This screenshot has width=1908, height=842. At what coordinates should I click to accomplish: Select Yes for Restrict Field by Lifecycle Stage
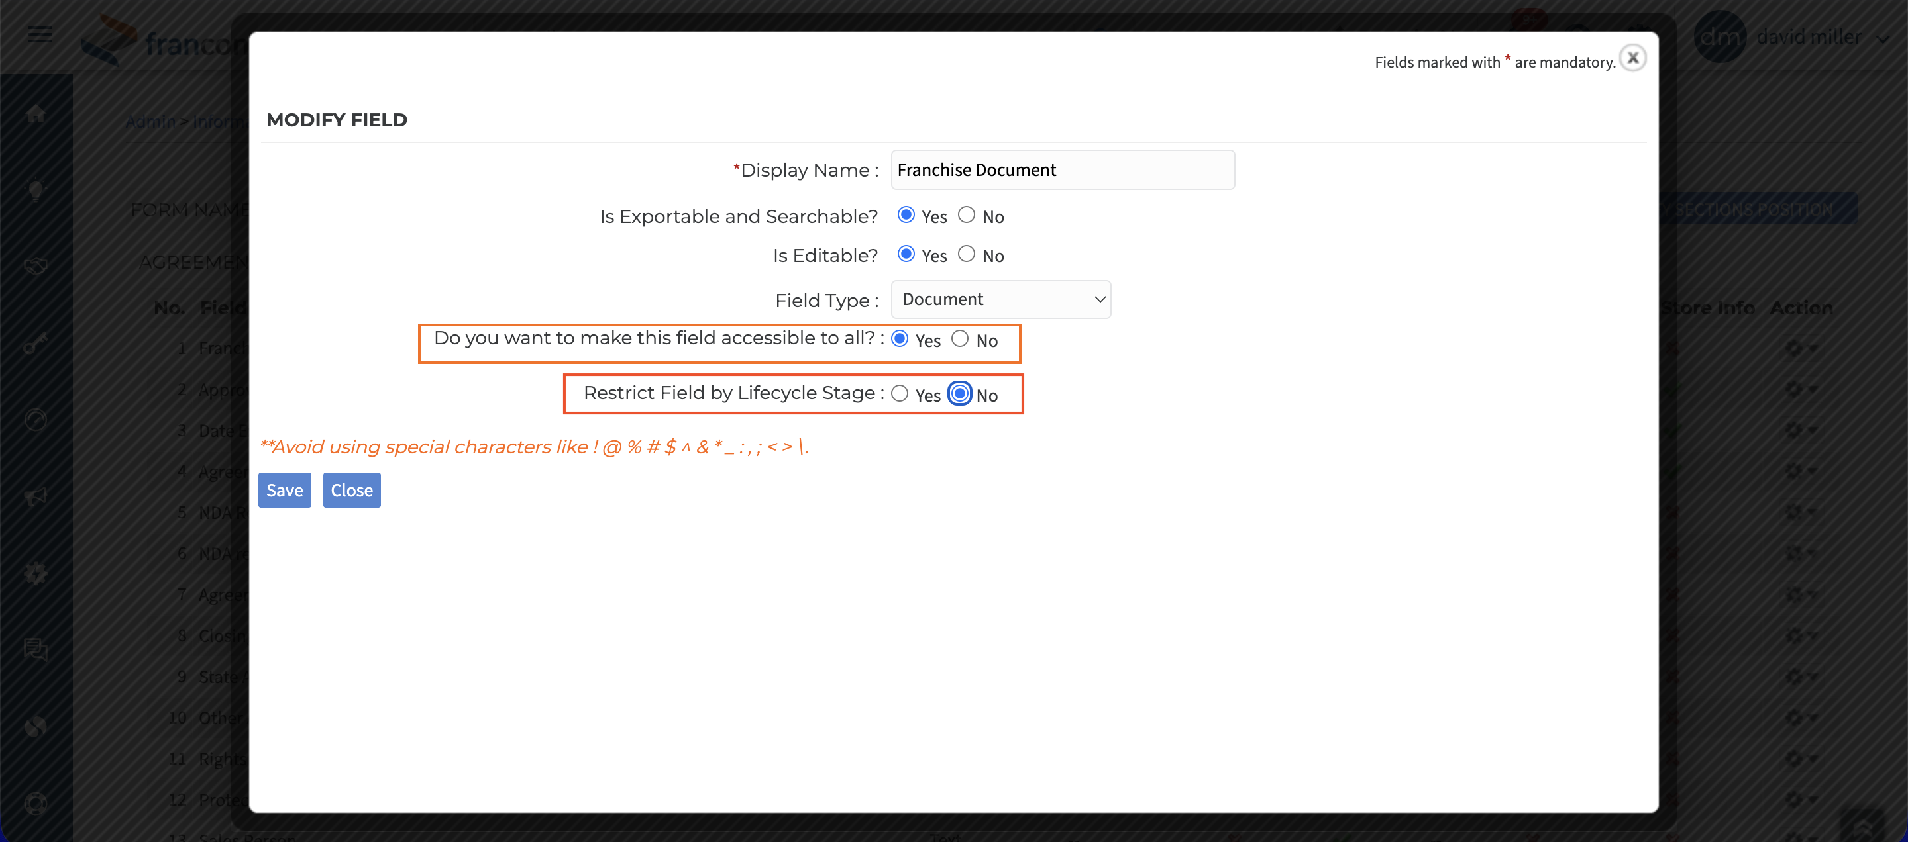pos(899,394)
